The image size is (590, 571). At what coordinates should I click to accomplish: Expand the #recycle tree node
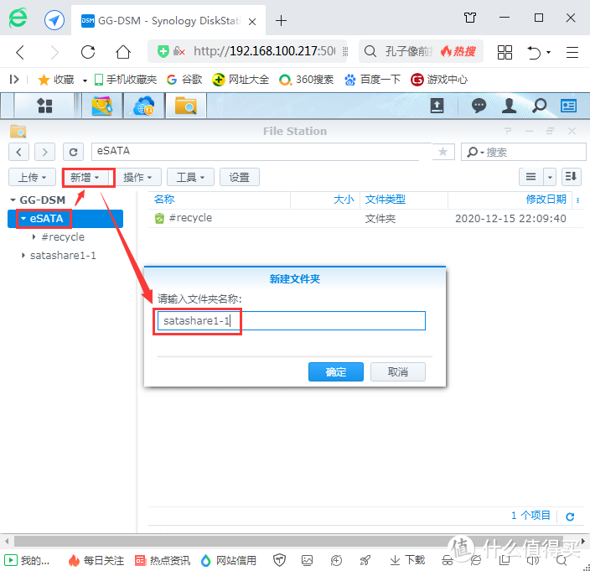click(x=34, y=236)
